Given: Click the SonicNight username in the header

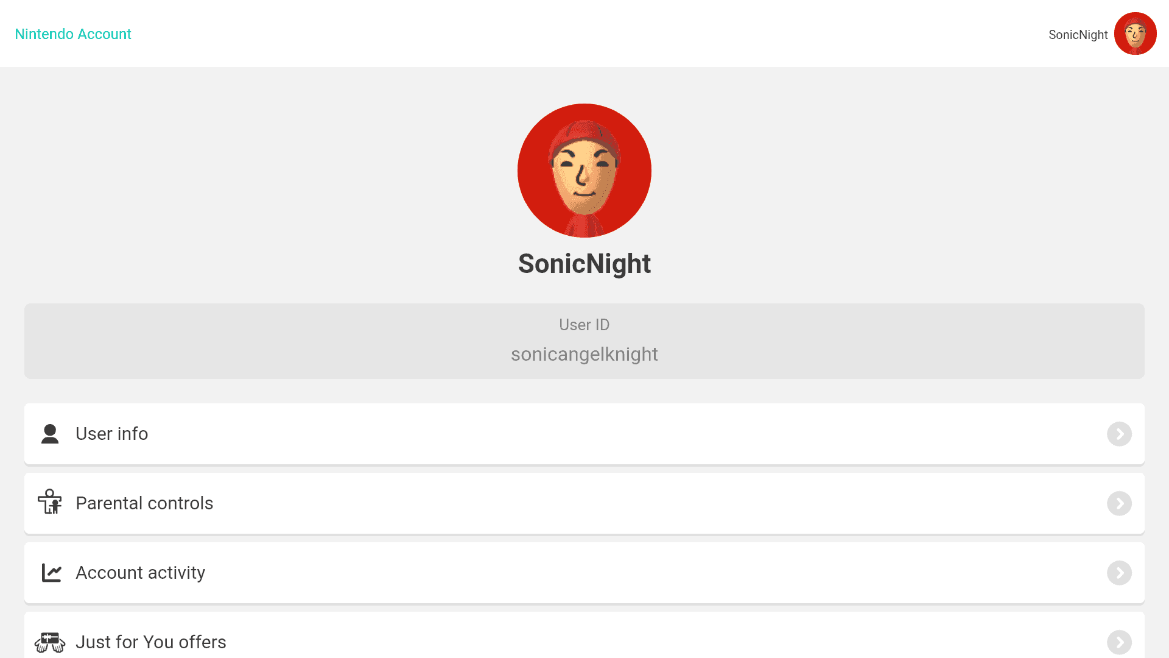Looking at the screenshot, I should 1078,35.
